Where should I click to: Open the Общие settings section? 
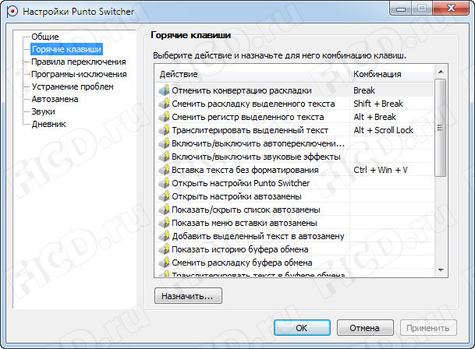(45, 37)
